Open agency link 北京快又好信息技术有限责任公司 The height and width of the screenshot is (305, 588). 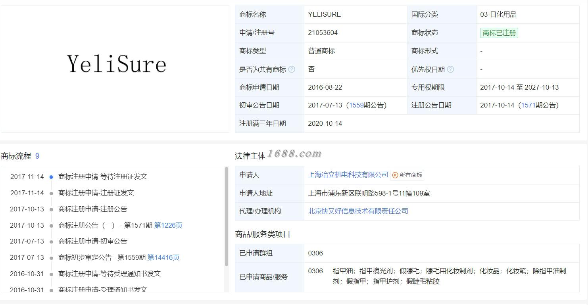358,211
